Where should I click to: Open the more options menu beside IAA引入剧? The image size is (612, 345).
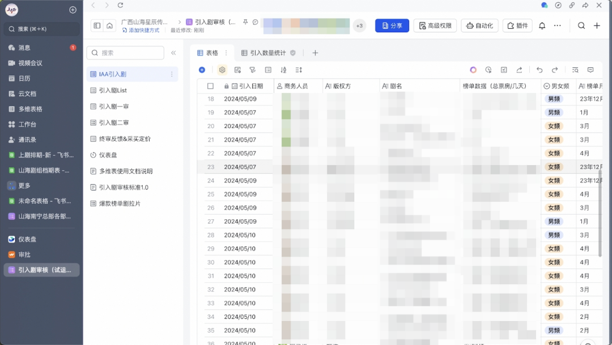pyautogui.click(x=172, y=74)
